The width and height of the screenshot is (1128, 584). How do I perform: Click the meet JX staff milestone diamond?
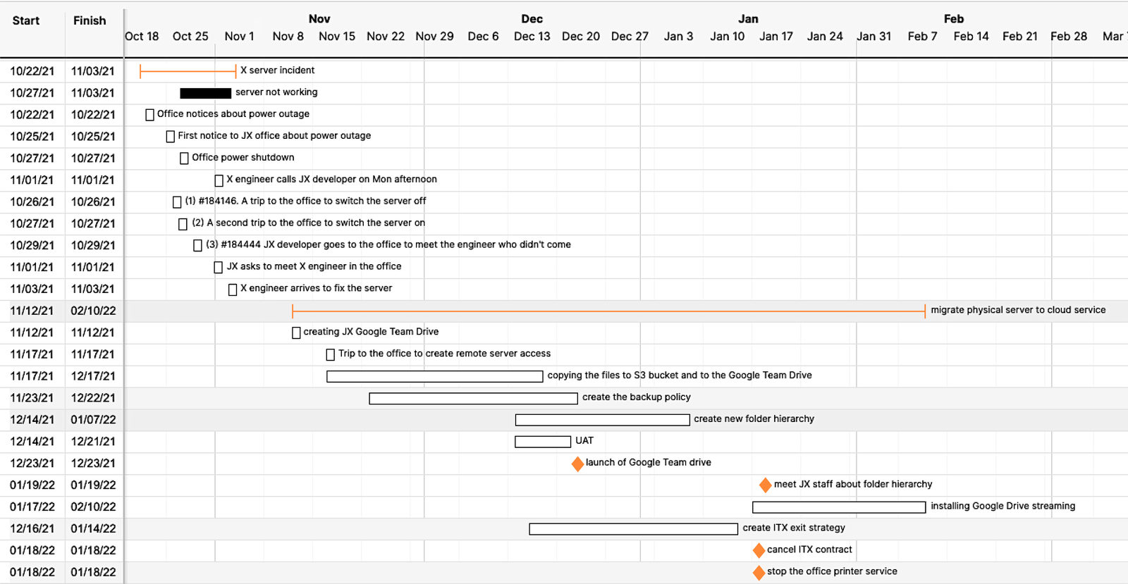765,485
